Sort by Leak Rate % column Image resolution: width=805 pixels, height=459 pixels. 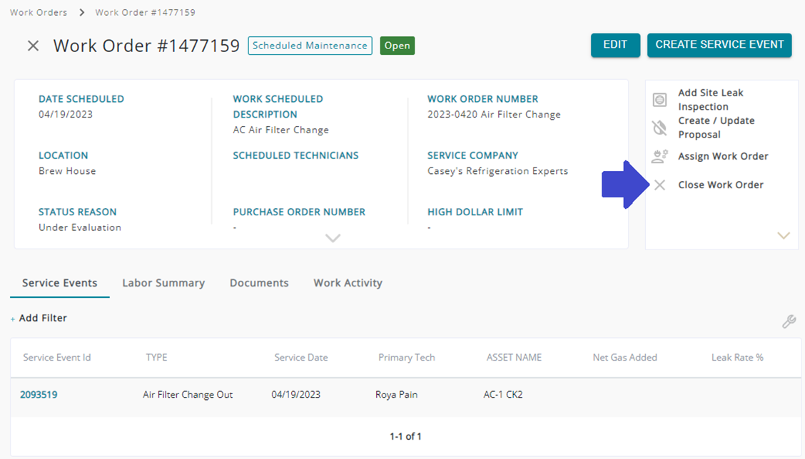(x=737, y=358)
